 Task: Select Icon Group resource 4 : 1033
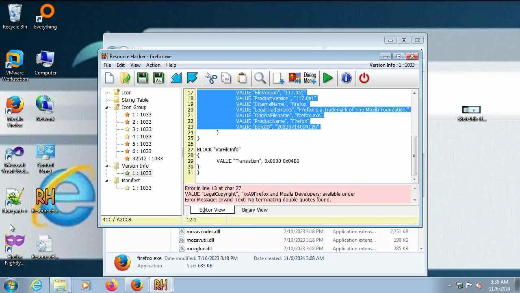[x=141, y=137]
